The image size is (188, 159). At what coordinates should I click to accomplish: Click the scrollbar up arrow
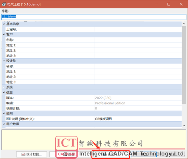tap(184, 24)
